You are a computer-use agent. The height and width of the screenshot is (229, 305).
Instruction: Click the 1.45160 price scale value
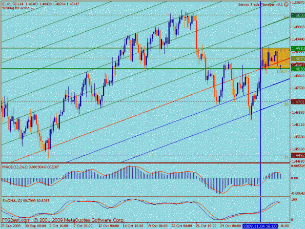tap(298, 149)
